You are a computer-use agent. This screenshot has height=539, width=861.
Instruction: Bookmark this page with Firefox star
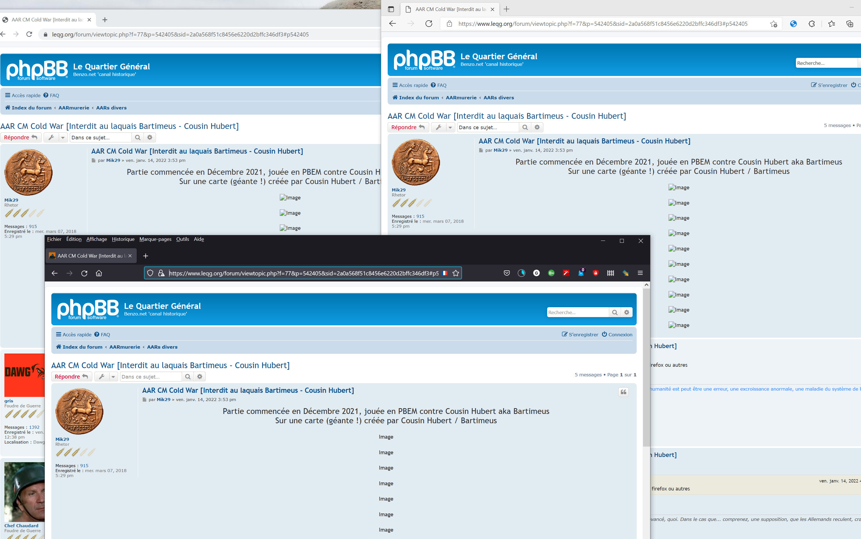455,273
